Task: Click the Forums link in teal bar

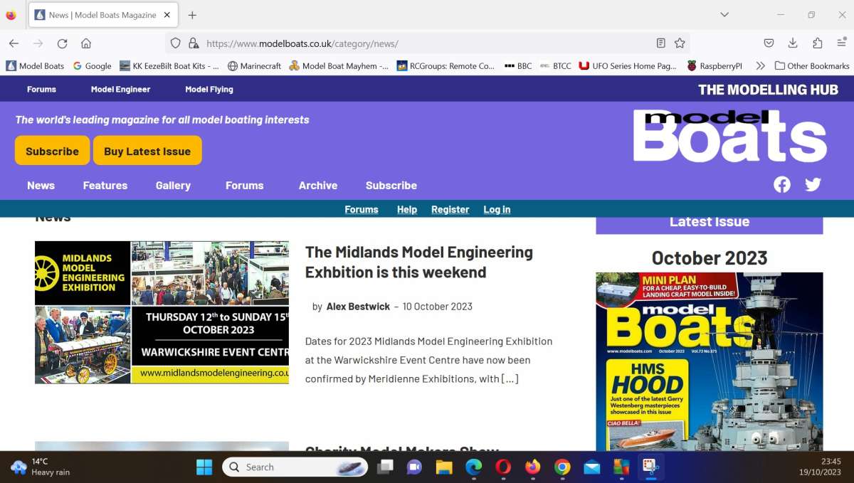Action: (x=362, y=209)
